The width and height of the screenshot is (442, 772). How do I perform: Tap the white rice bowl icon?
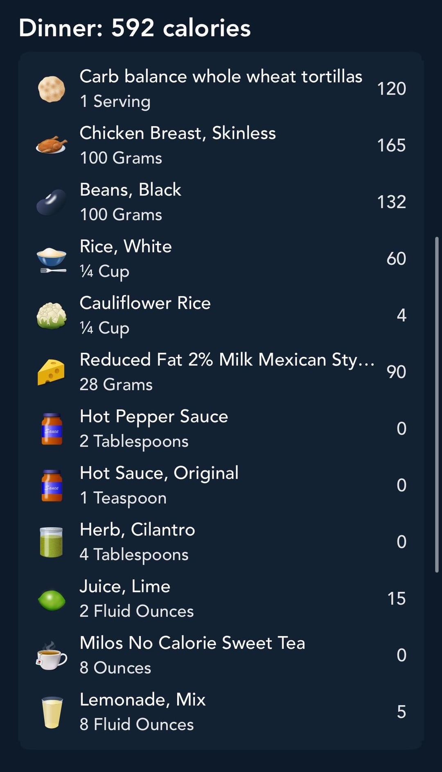click(x=52, y=260)
